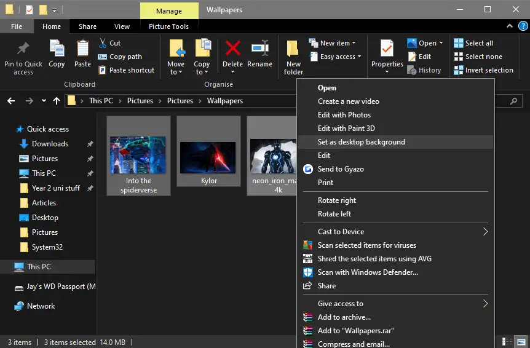Click the Cut scissors icon
The height and width of the screenshot is (348, 530).
click(x=103, y=43)
